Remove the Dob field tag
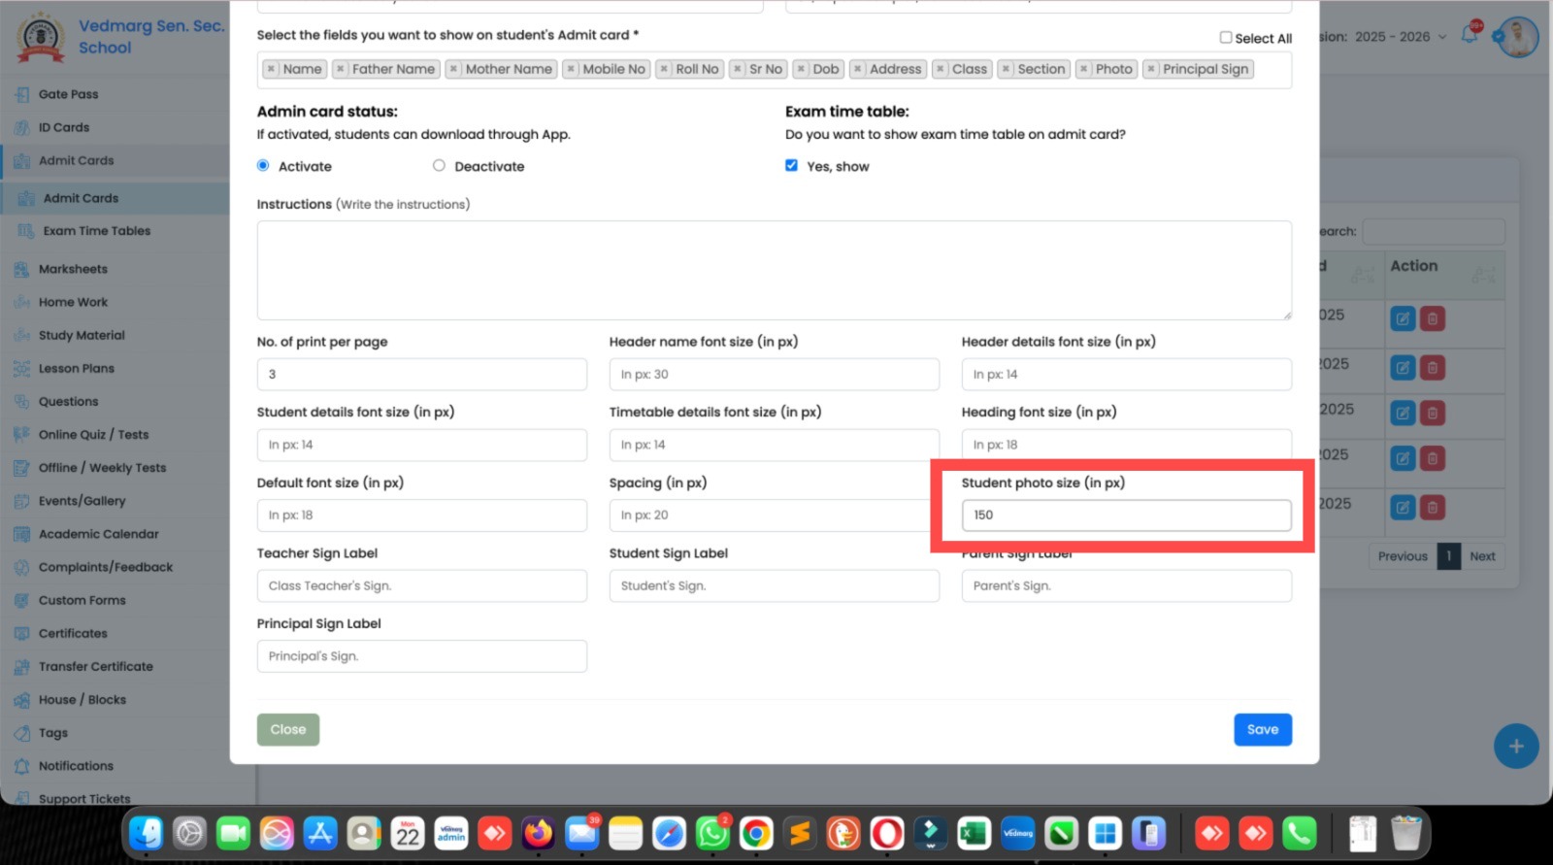The height and width of the screenshot is (865, 1553). (x=801, y=69)
